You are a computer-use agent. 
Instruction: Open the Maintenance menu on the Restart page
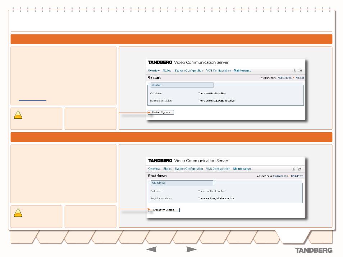pyautogui.click(x=242, y=71)
